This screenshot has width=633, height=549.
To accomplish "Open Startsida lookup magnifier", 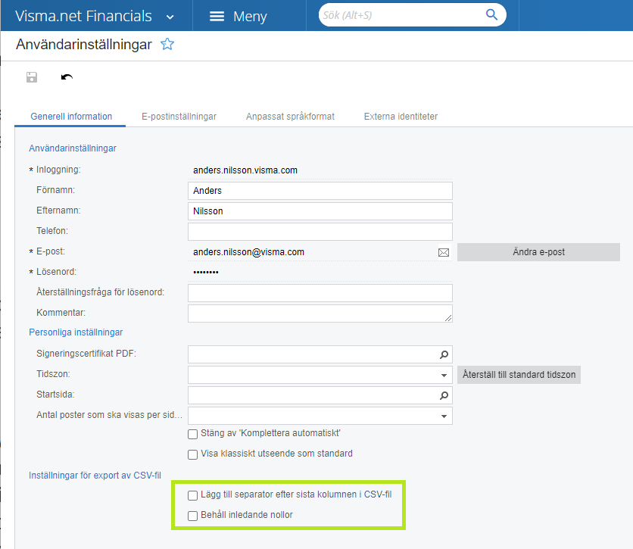I will (444, 395).
